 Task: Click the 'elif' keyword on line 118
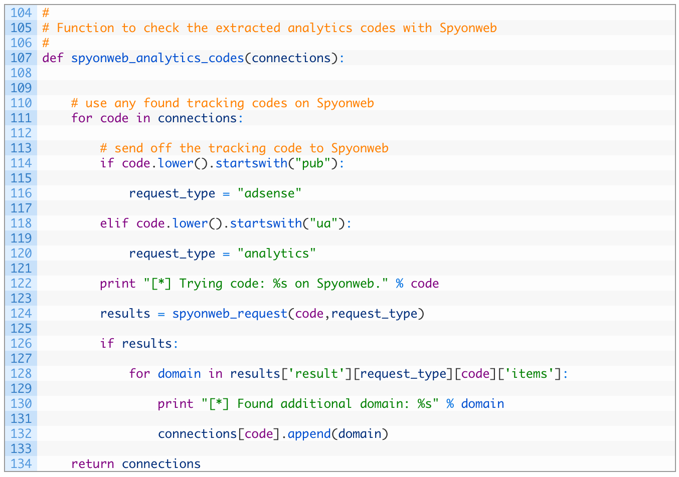tap(114, 223)
